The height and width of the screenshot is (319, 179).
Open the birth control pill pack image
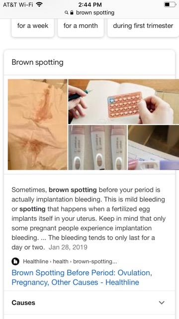(124, 102)
